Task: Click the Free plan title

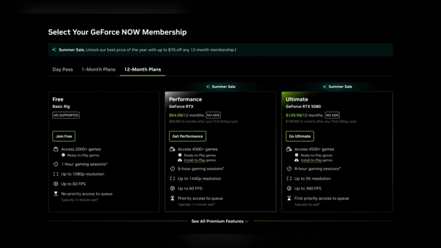Action: pos(58,99)
